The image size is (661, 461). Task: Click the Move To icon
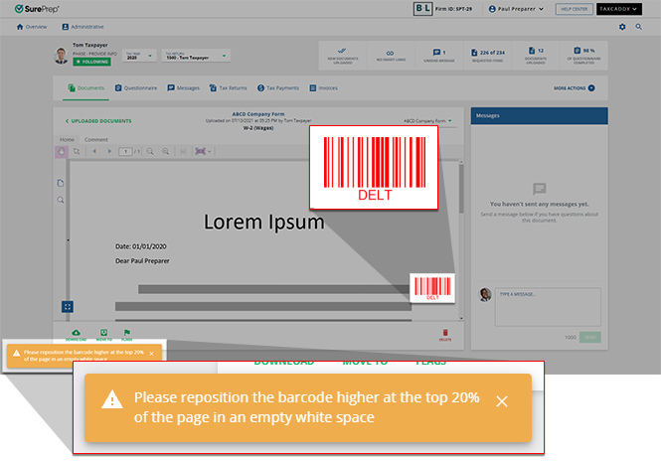(x=103, y=335)
